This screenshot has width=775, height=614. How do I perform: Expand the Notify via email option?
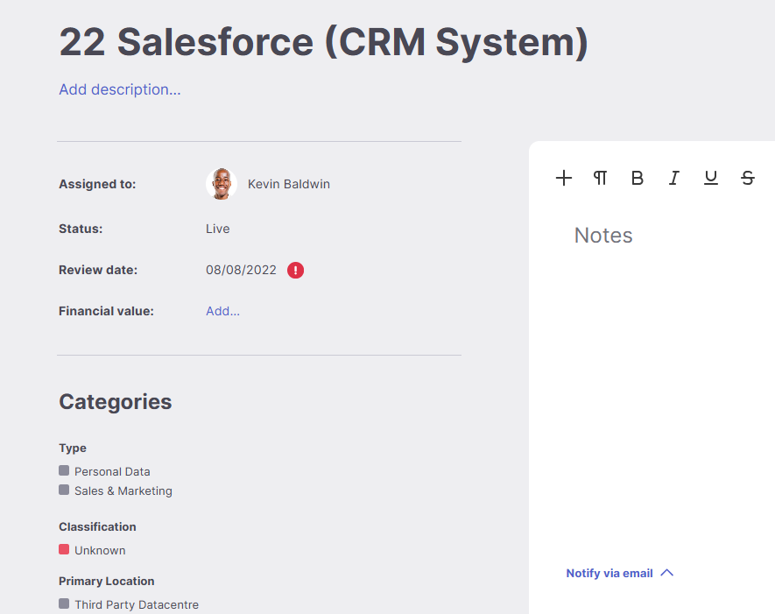[x=620, y=573]
